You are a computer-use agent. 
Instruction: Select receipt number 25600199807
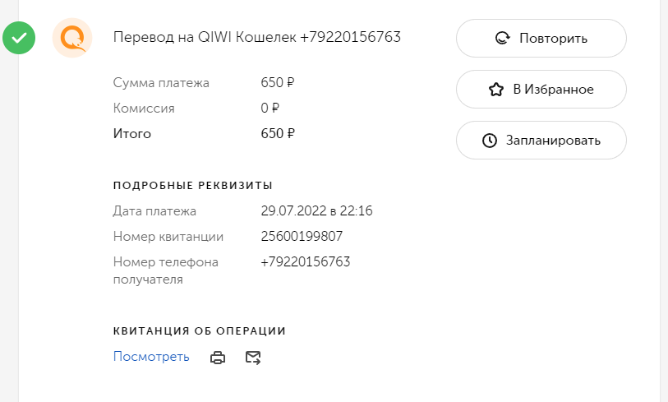point(302,236)
